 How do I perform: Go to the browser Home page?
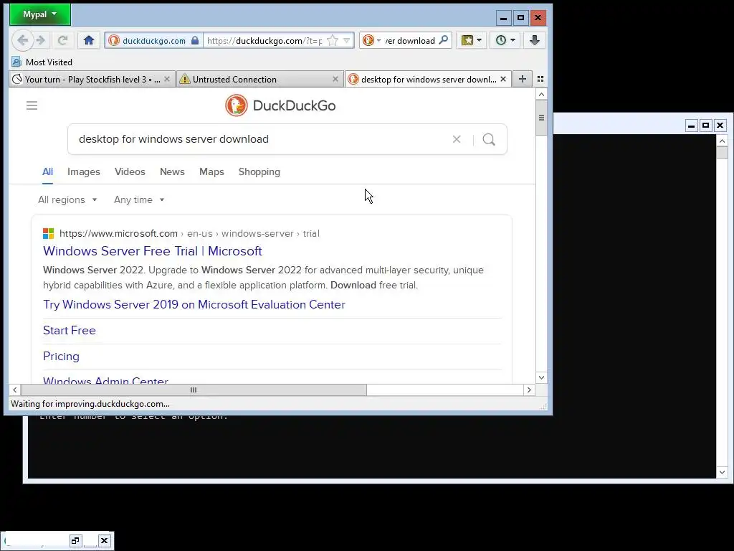(x=89, y=40)
